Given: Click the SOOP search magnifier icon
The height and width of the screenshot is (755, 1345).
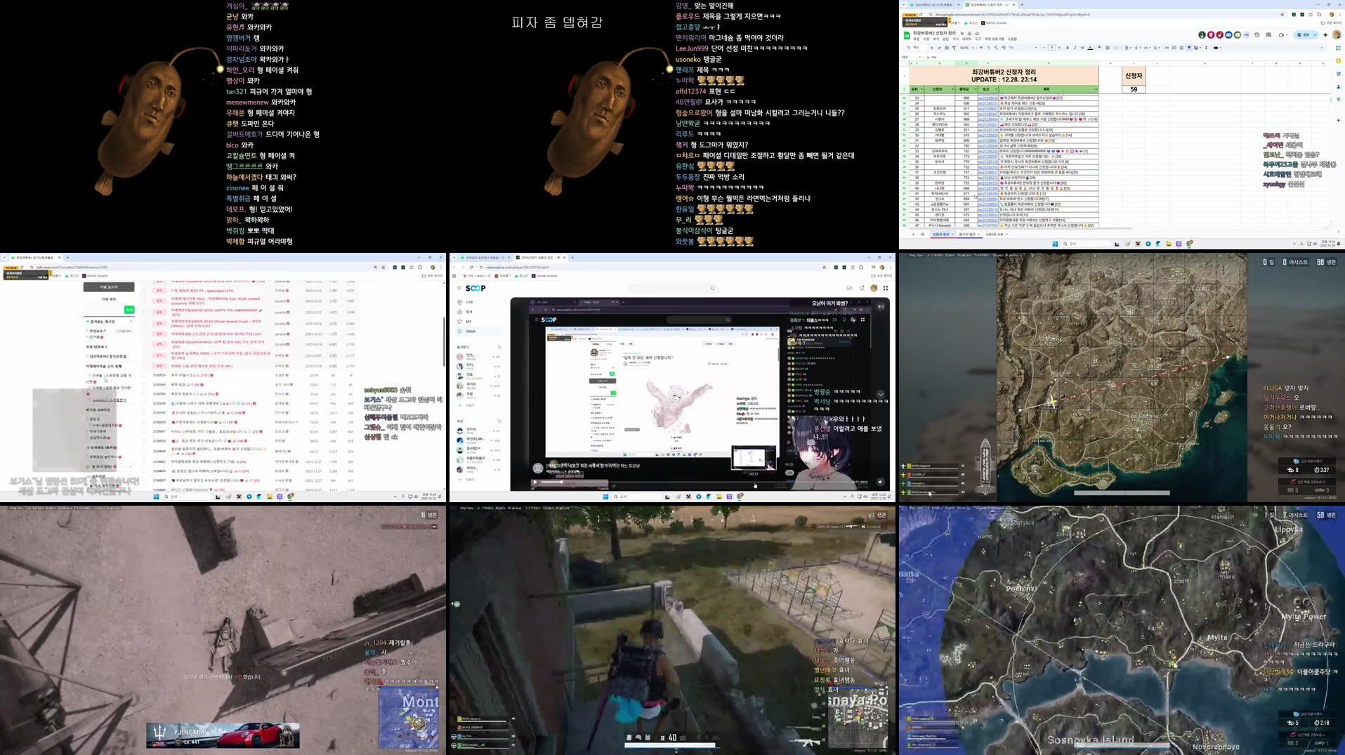Looking at the screenshot, I should [x=712, y=288].
